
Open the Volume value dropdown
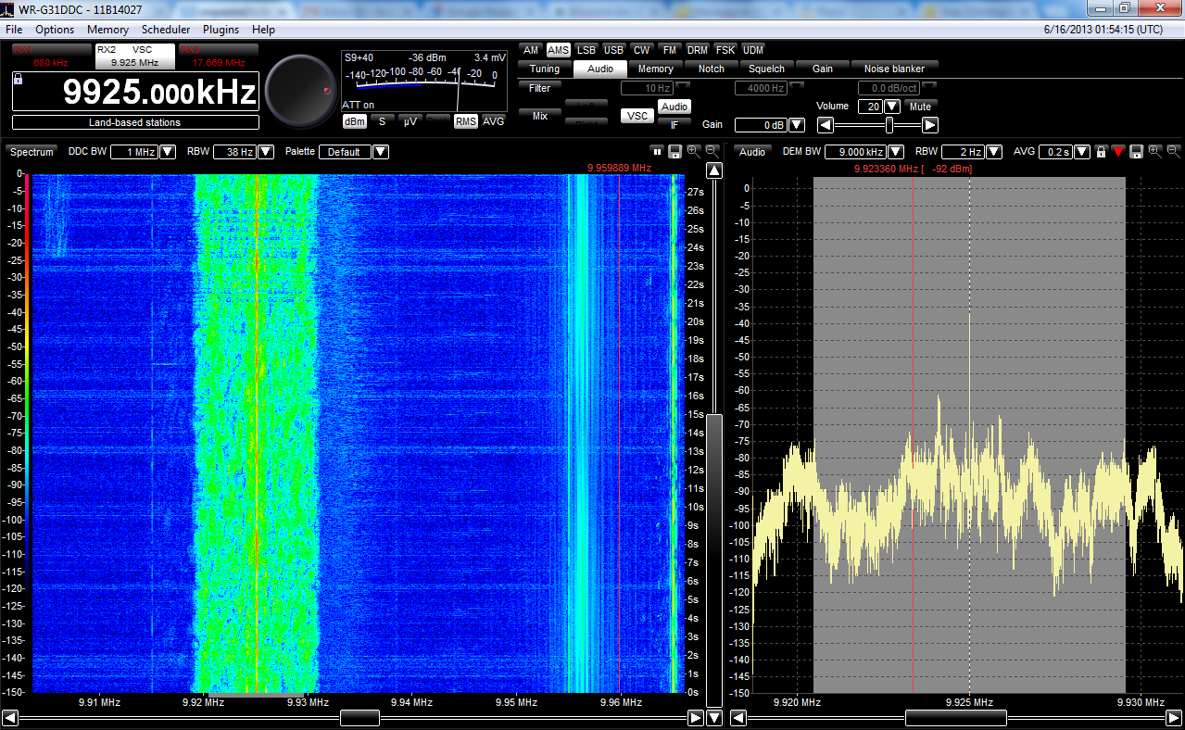click(892, 107)
